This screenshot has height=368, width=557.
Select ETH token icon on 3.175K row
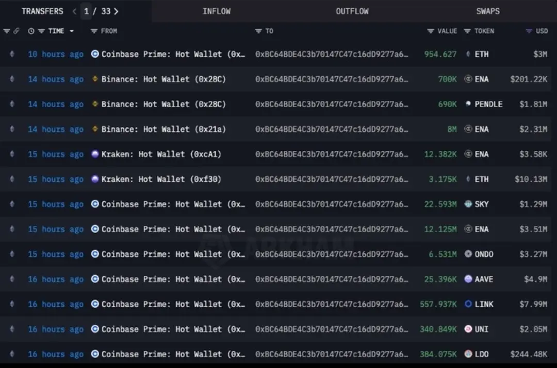[x=468, y=180]
